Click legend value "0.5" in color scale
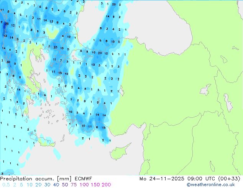 point(6,185)
